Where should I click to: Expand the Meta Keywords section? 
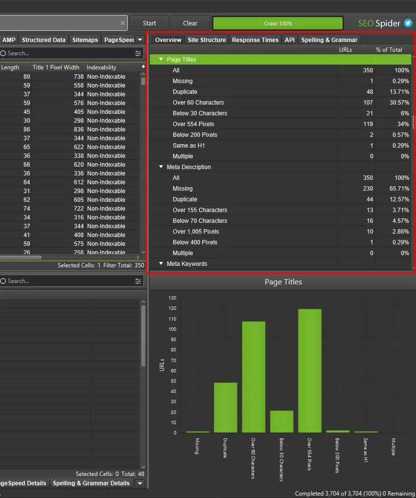point(161,263)
